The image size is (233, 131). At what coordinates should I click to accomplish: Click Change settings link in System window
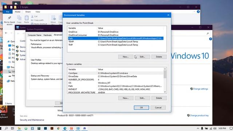click(x=200, y=89)
